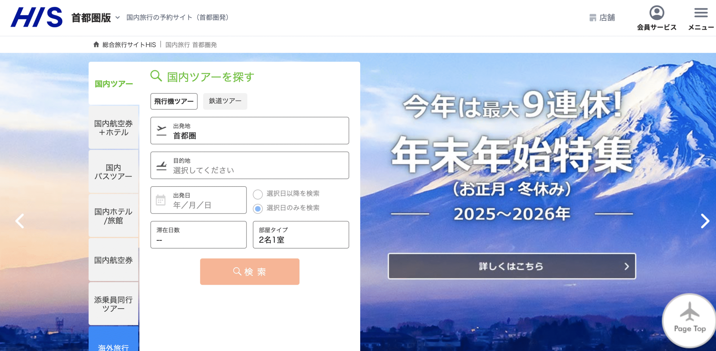Screen dimensions: 716x351
Task: Click the Page Top airplane button
Action: click(x=689, y=320)
